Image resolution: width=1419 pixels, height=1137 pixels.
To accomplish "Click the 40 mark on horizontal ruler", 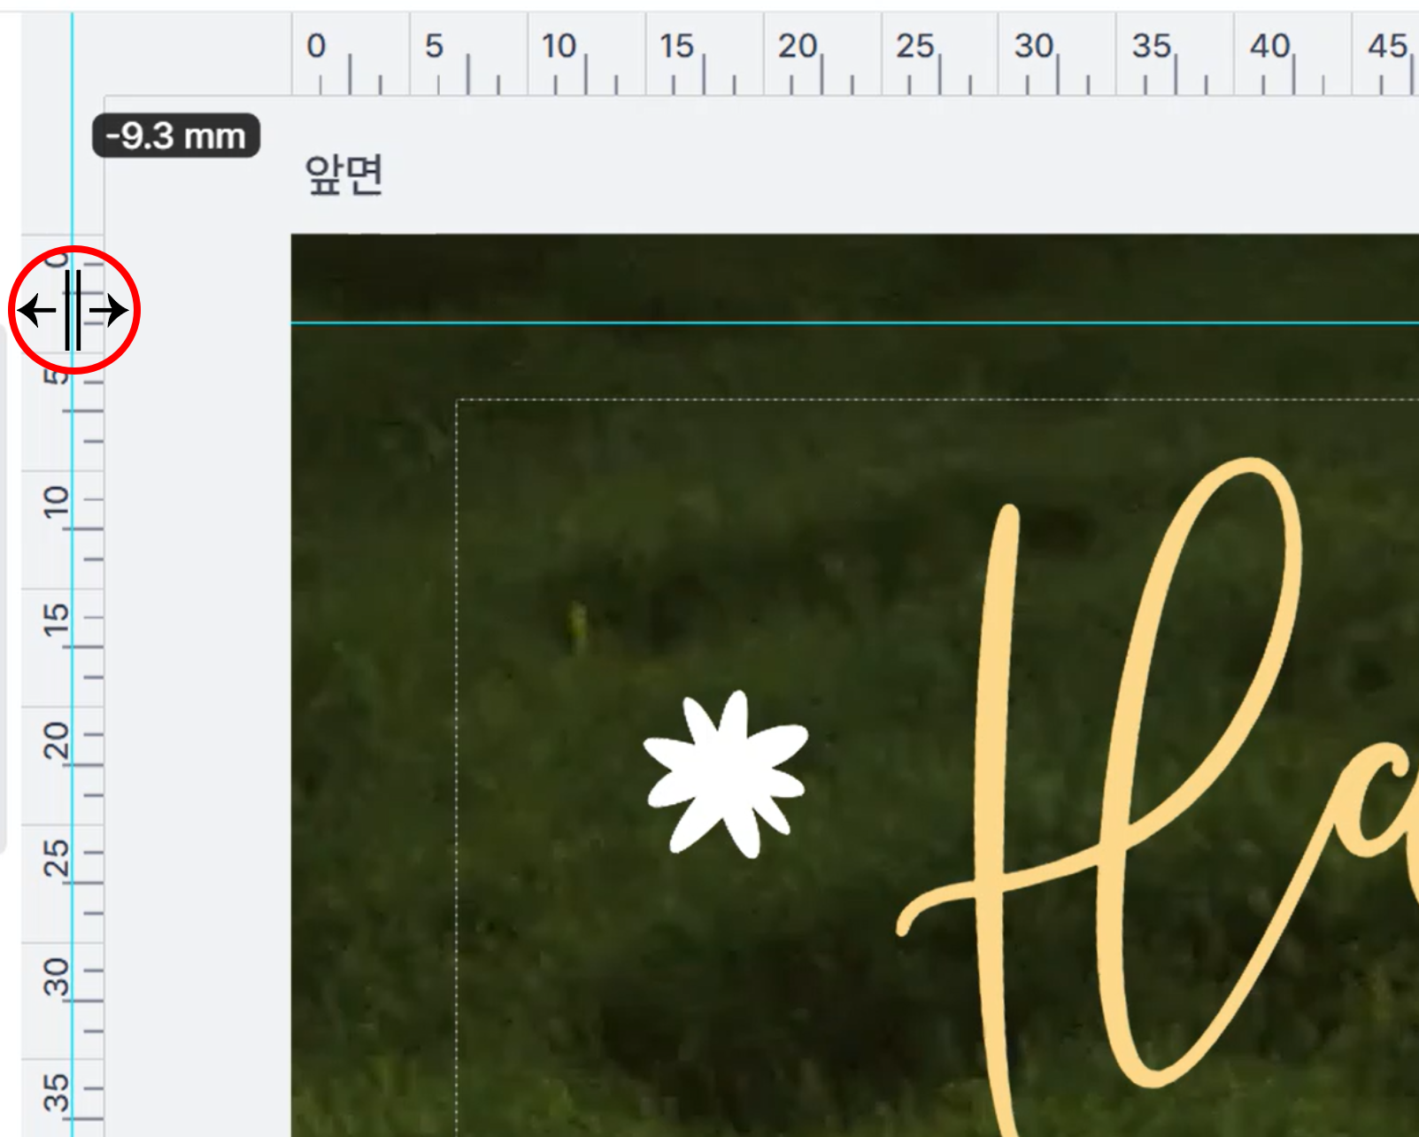I will (1269, 46).
